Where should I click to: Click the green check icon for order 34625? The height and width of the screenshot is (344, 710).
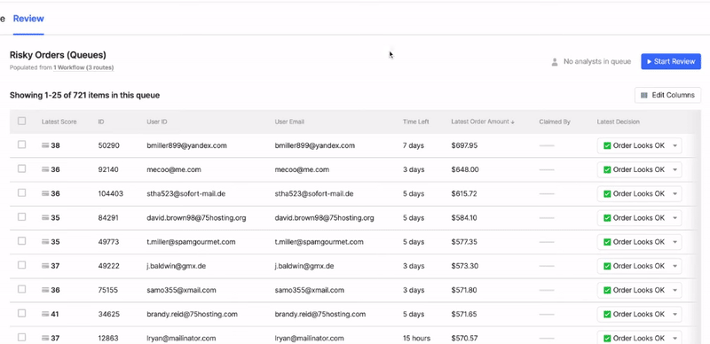607,314
